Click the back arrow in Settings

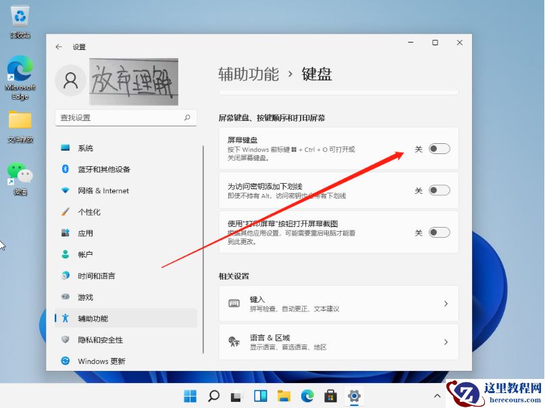[x=59, y=47]
